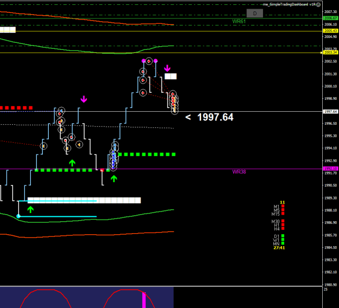Click the long white bar near 1989.30
Viewport: 339px width, 308px height.
84,200
